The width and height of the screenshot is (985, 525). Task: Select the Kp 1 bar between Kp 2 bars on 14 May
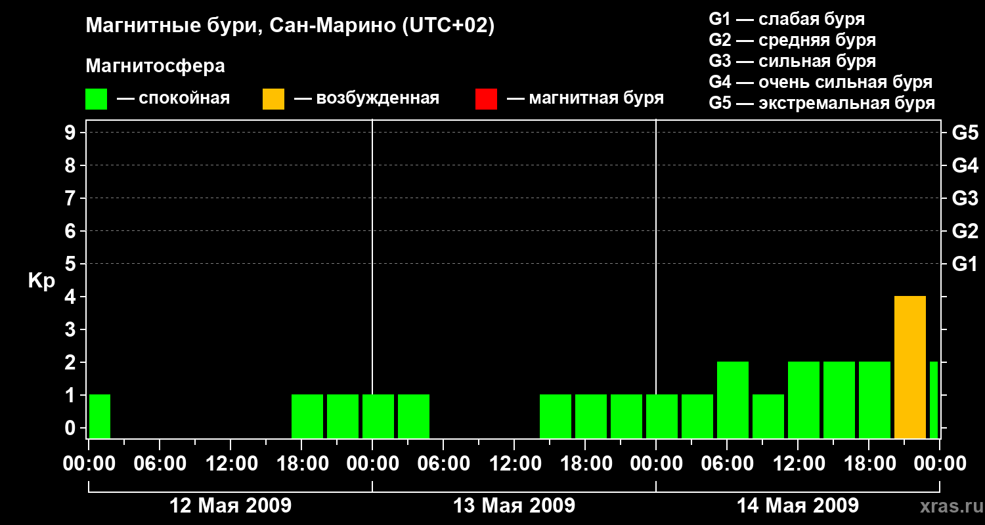[x=768, y=416]
